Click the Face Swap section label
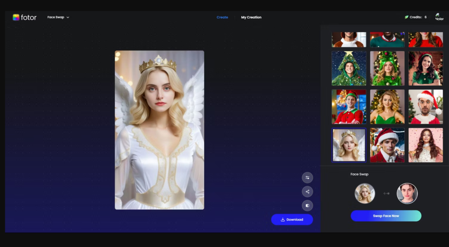The width and height of the screenshot is (449, 247). pyautogui.click(x=360, y=174)
